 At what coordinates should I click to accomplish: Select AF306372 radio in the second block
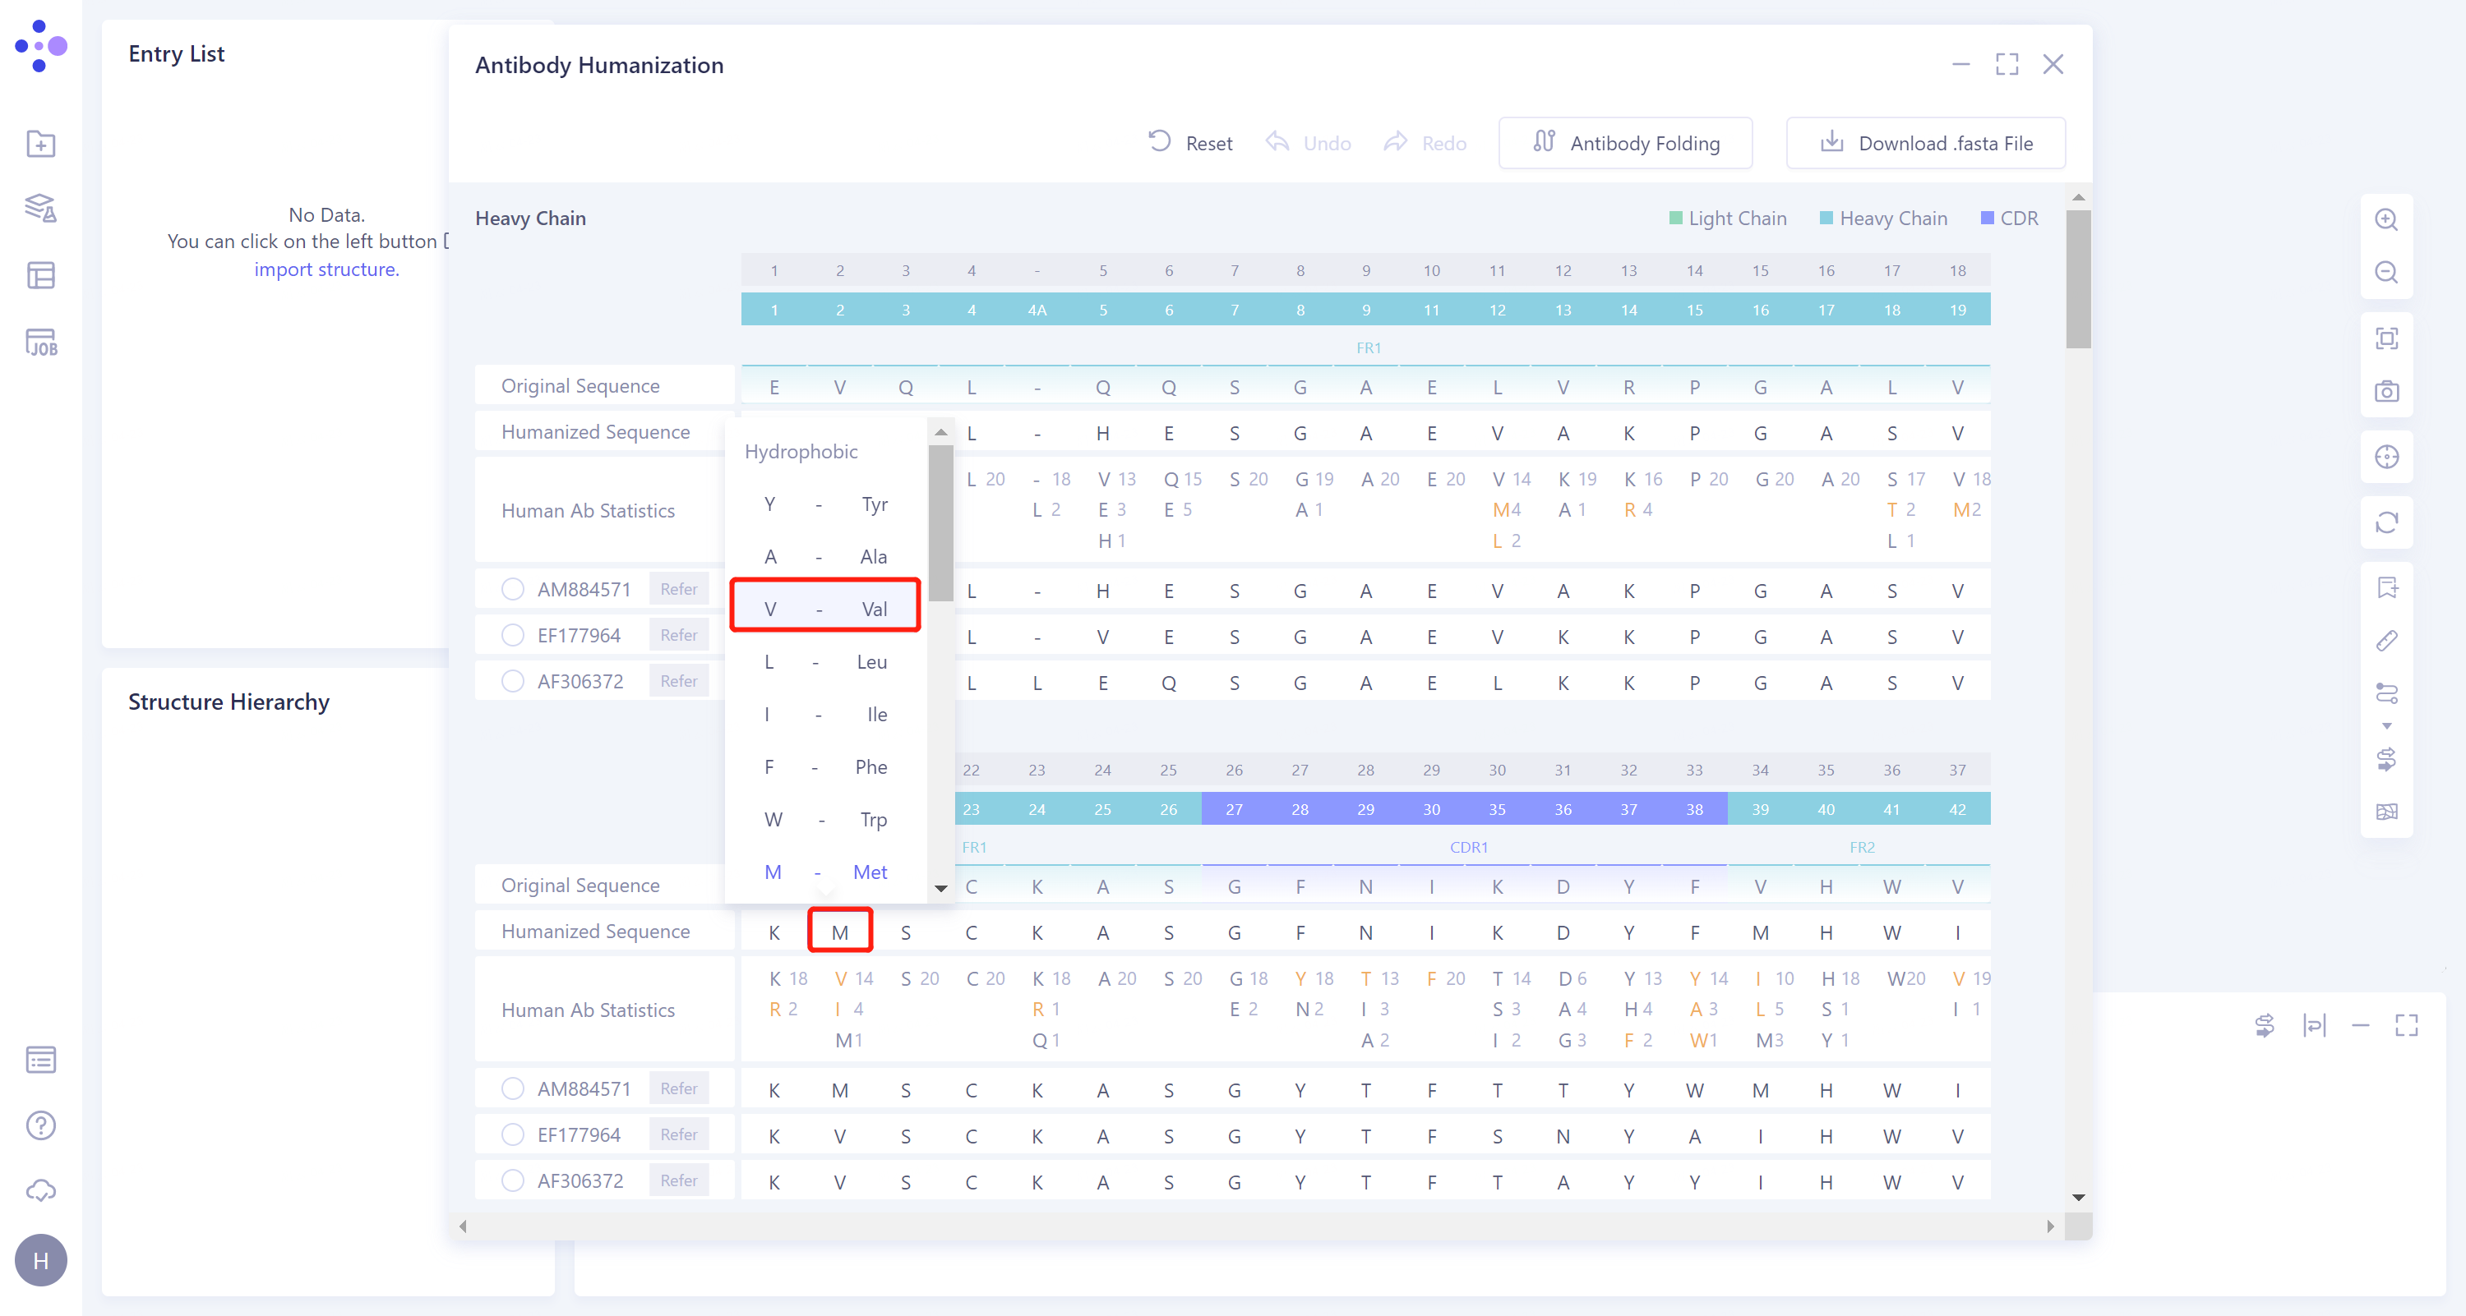pyautogui.click(x=512, y=1180)
